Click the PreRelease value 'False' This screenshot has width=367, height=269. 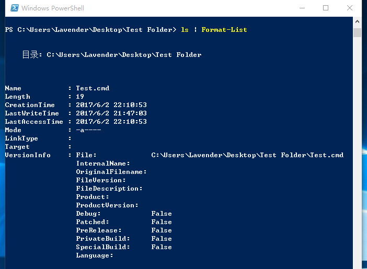[162, 230]
